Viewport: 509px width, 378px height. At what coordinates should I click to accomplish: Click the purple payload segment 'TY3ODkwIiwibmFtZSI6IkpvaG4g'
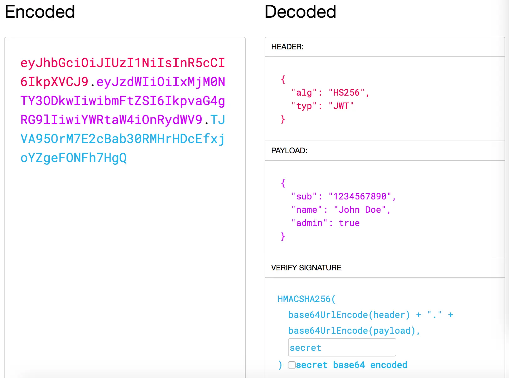[123, 101]
